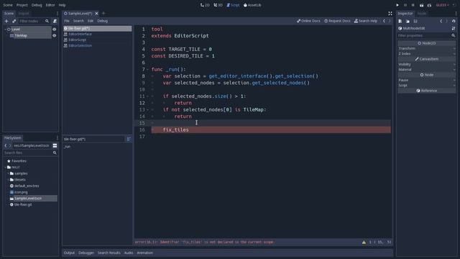The width and height of the screenshot is (460, 259).
Task: Open Online Docs
Action: [308, 21]
